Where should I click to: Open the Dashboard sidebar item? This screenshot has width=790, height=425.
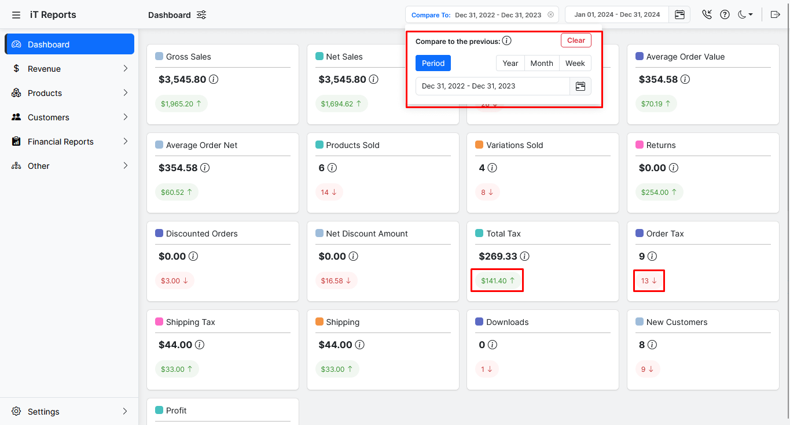[69, 45]
